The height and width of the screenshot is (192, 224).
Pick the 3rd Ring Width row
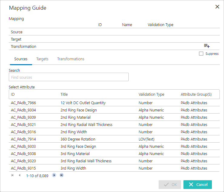click(73, 168)
